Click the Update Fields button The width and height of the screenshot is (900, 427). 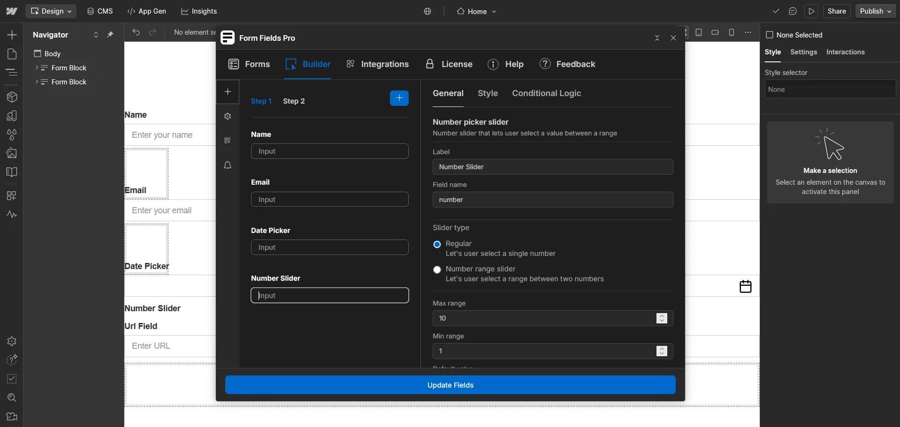pos(450,385)
